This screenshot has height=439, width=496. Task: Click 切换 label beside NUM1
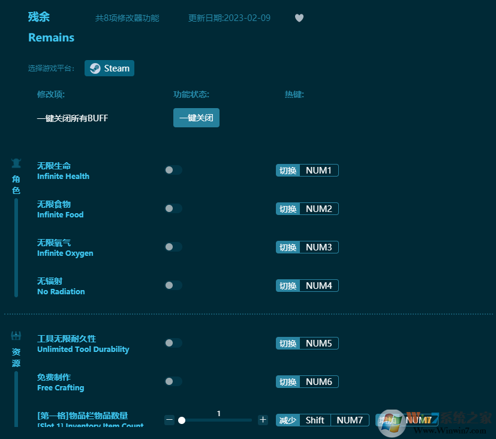pos(288,171)
